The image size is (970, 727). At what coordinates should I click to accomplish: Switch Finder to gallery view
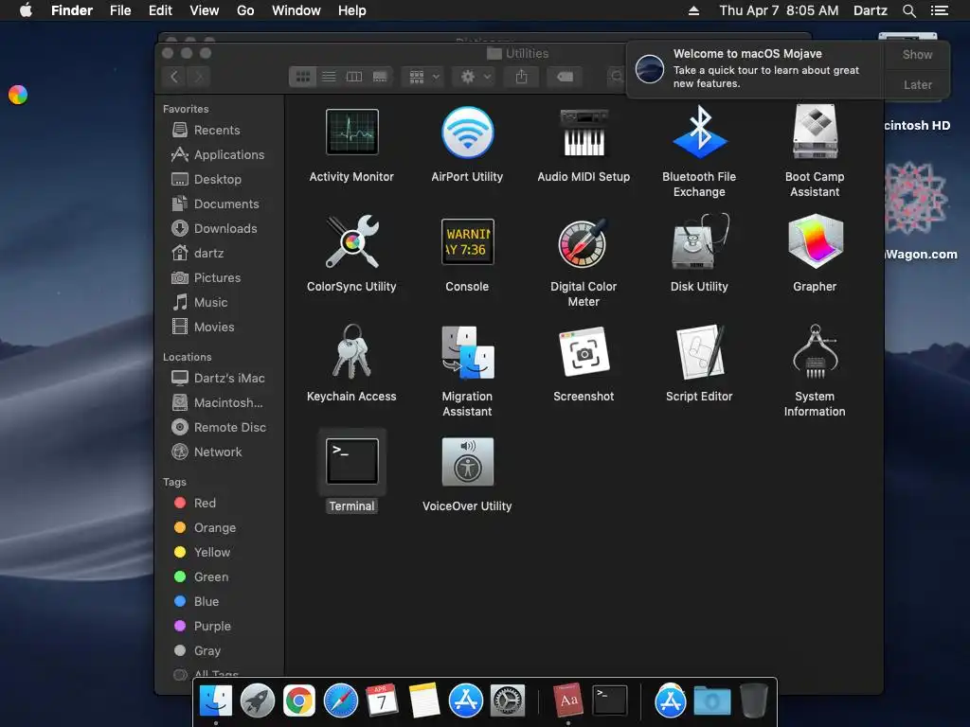tap(380, 77)
